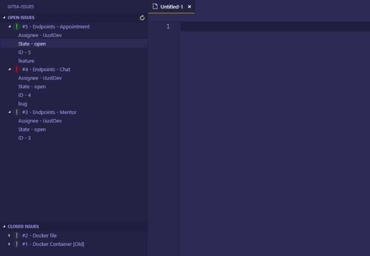Click the red status icon of issue #4
The height and width of the screenshot is (256, 370).
(17, 69)
